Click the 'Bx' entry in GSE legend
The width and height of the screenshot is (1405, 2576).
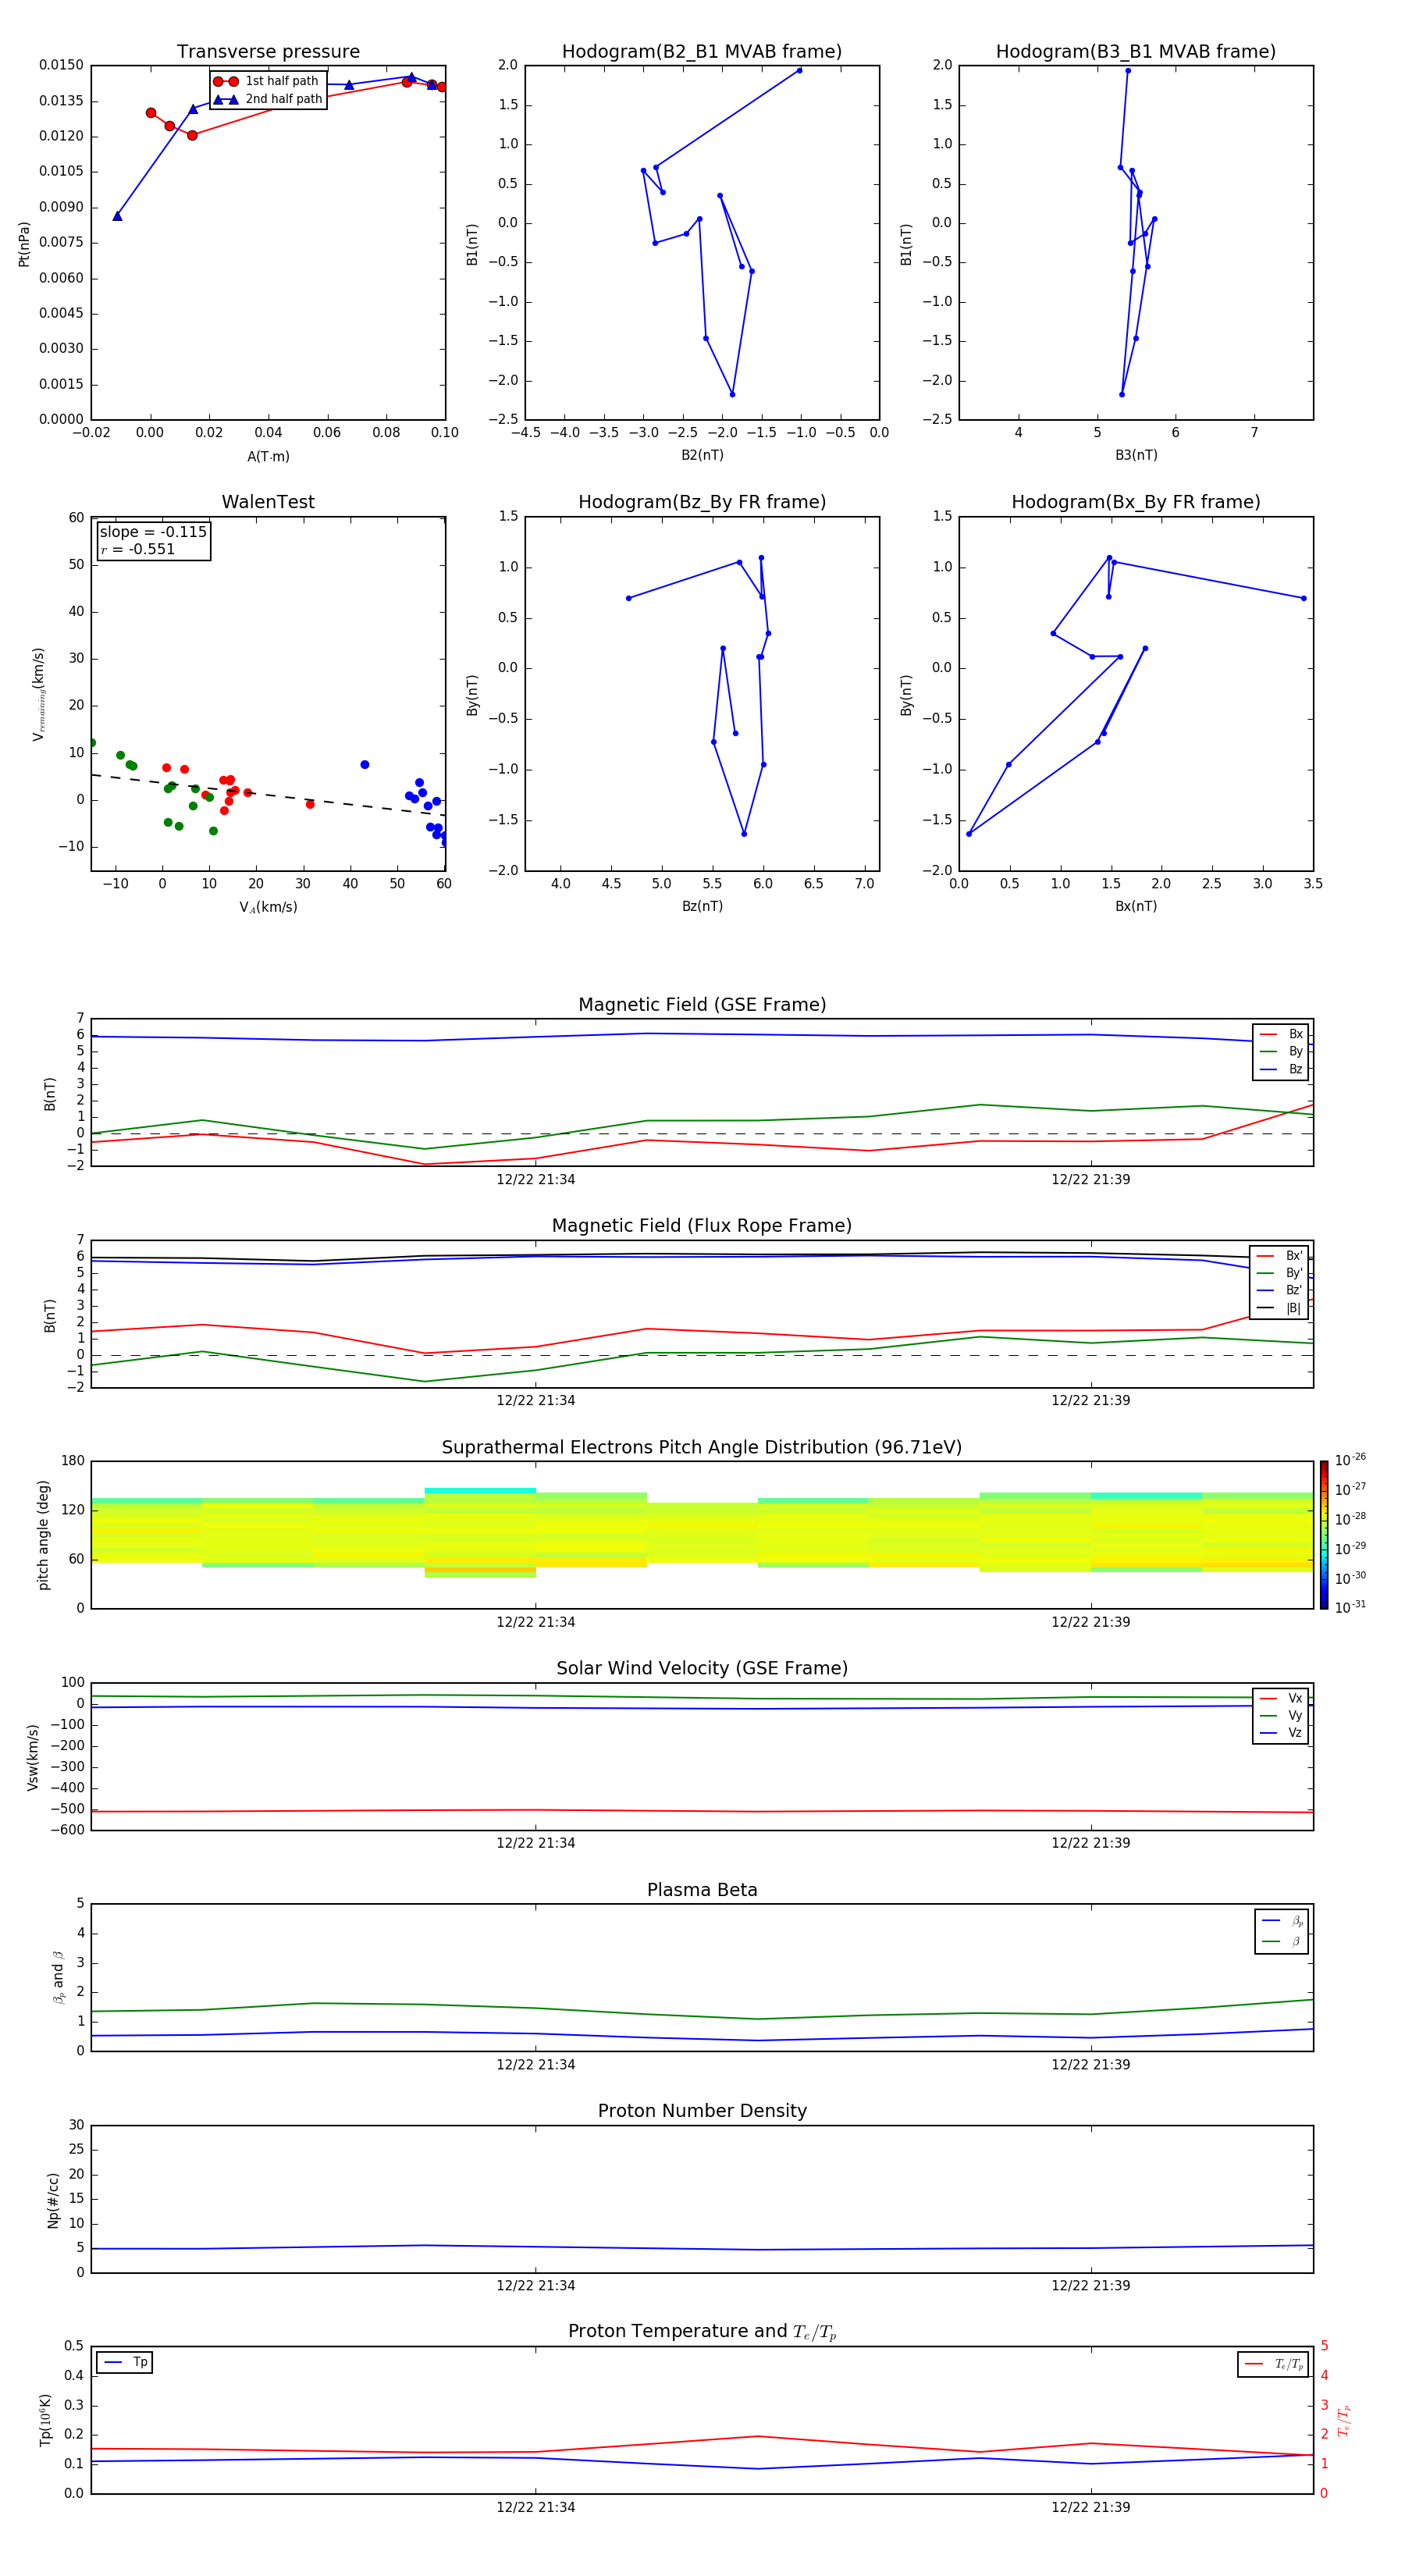pos(1281,1034)
